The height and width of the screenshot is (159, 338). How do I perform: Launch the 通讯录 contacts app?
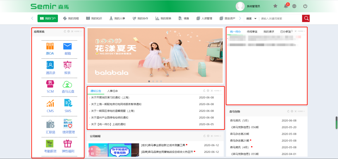click(x=50, y=68)
